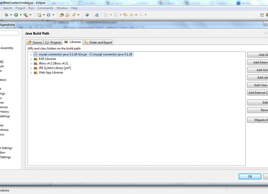Open the Search menu

point(7,8)
